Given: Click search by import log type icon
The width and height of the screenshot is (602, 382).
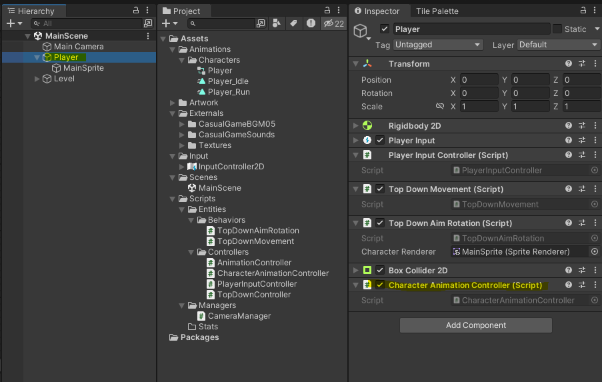Looking at the screenshot, I should coord(311,23).
